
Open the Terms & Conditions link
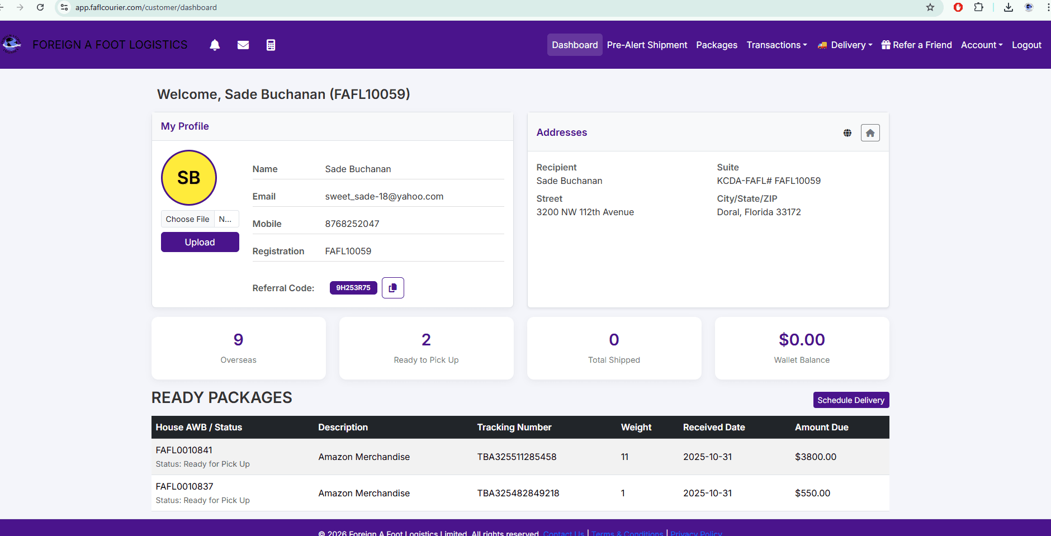(627, 533)
